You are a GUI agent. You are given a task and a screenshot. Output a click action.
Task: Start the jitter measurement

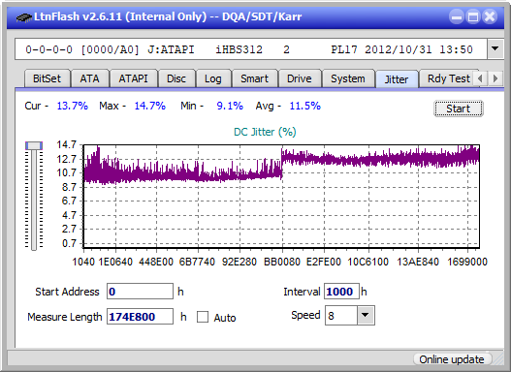(459, 108)
